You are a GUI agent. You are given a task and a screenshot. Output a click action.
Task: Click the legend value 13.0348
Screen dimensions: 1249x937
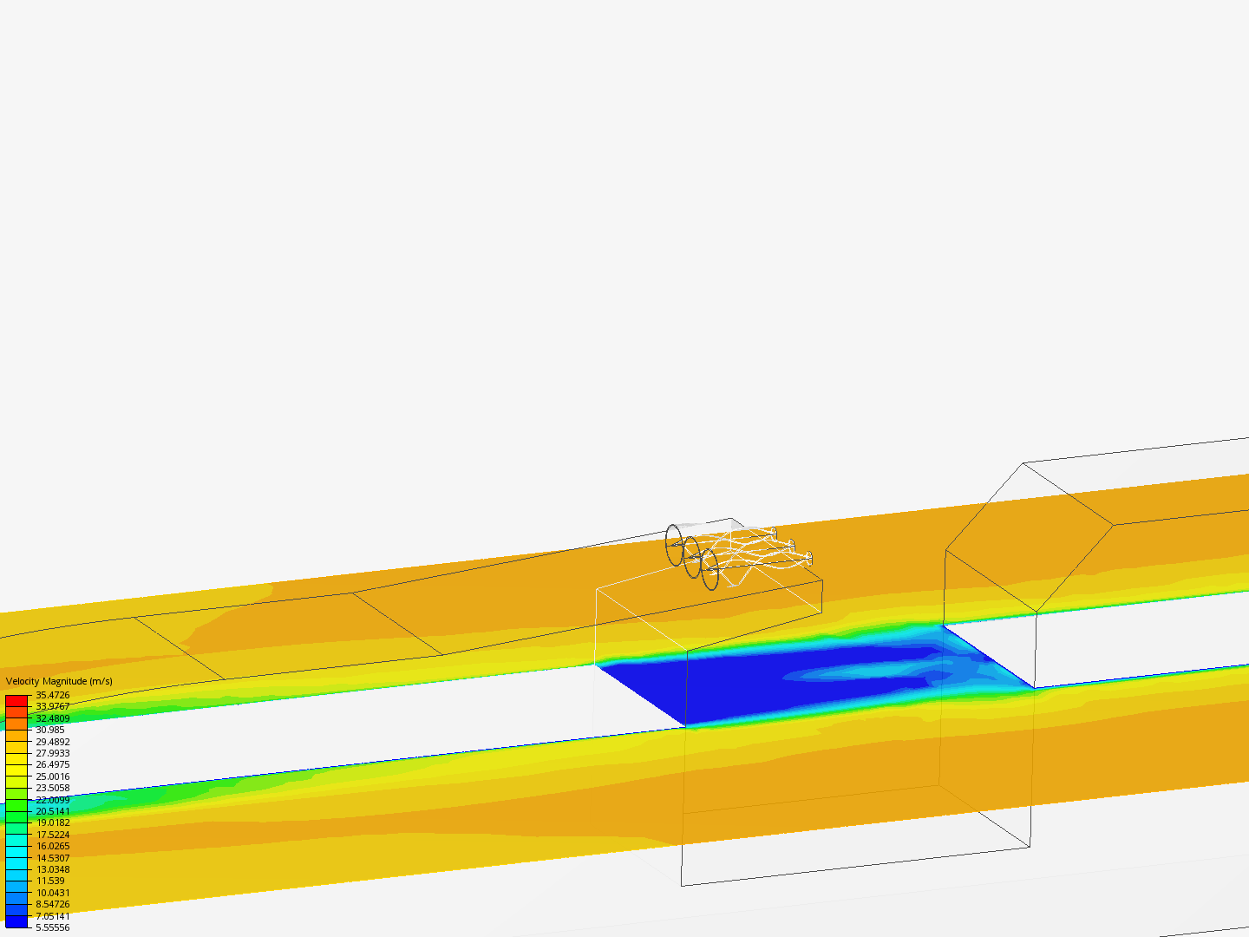click(x=53, y=869)
